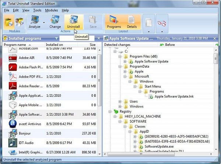The image size is (221, 164).
Task: Select the Programs folder in the tree
Action: pos(157,92)
